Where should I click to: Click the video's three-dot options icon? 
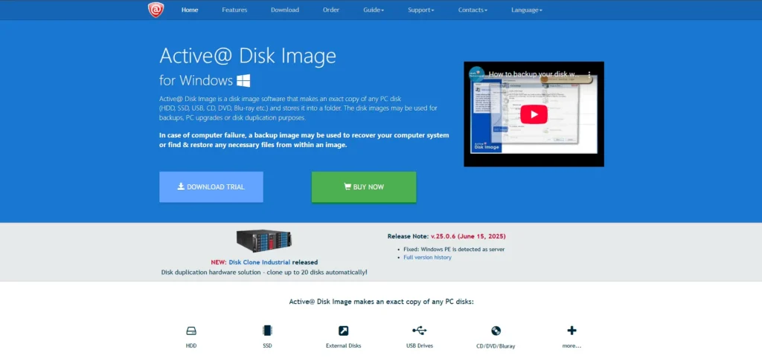(589, 75)
